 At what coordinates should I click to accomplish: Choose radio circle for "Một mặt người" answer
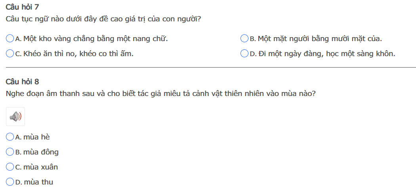pos(244,39)
